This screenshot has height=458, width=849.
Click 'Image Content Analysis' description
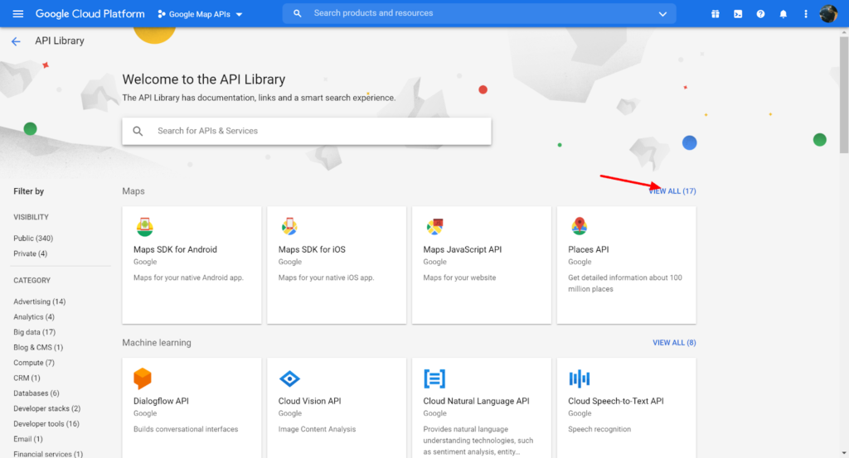click(317, 429)
